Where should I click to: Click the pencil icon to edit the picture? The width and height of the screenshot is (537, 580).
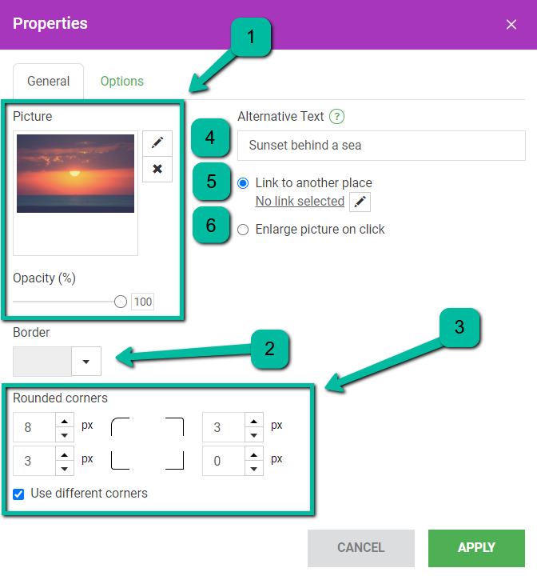click(x=157, y=143)
